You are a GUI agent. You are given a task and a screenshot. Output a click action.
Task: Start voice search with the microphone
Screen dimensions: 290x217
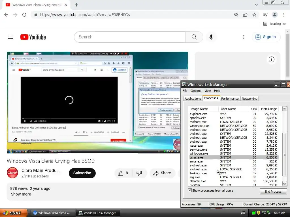(x=211, y=37)
